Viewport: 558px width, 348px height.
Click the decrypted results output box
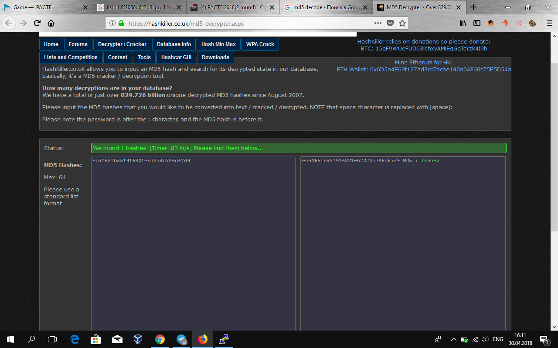pos(403,244)
